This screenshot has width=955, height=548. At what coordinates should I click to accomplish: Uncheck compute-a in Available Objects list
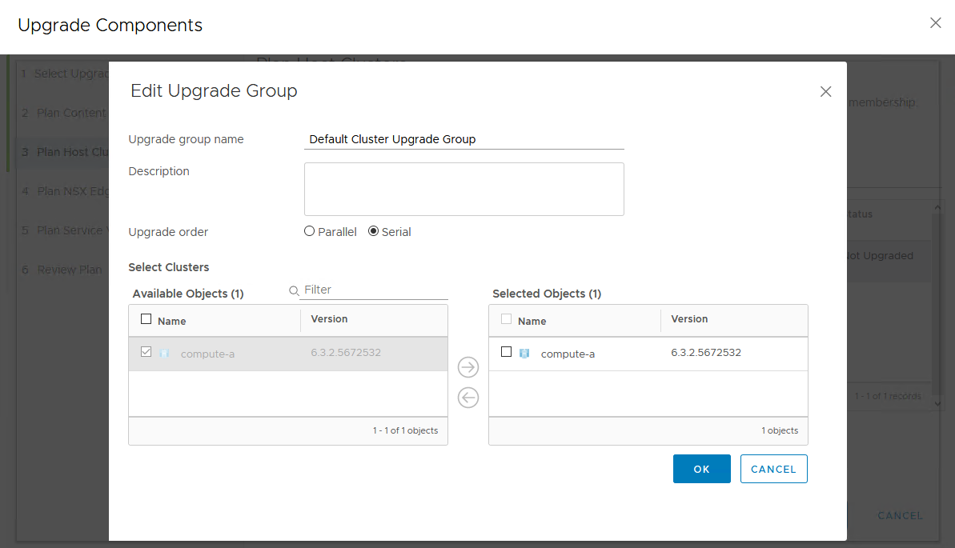coord(146,352)
